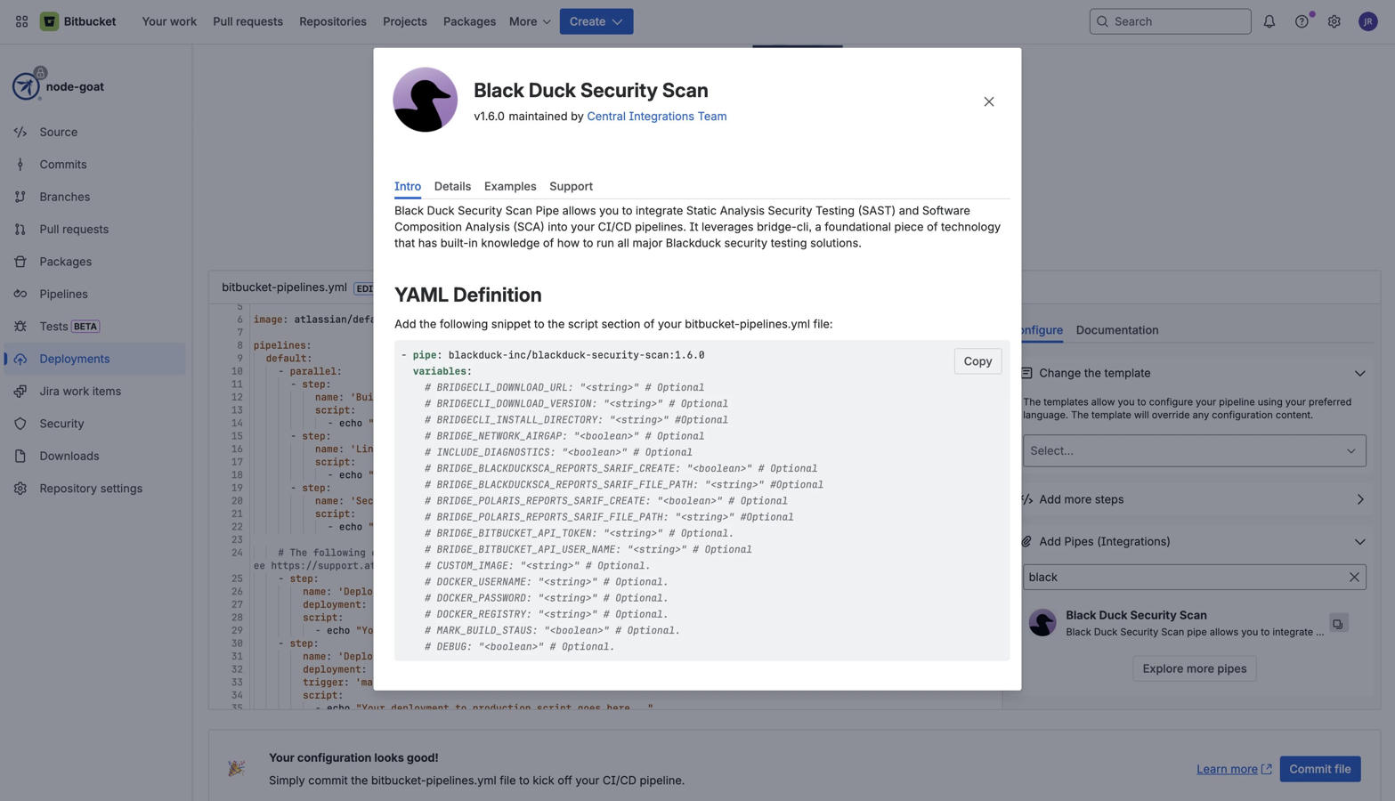1395x801 pixels.
Task: Open the Support tab
Action: tap(571, 187)
